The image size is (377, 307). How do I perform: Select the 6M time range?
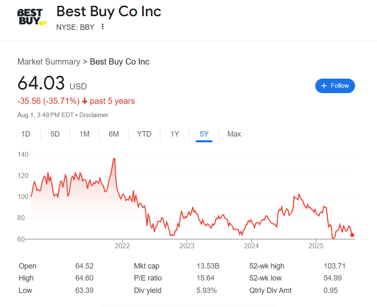coord(114,134)
